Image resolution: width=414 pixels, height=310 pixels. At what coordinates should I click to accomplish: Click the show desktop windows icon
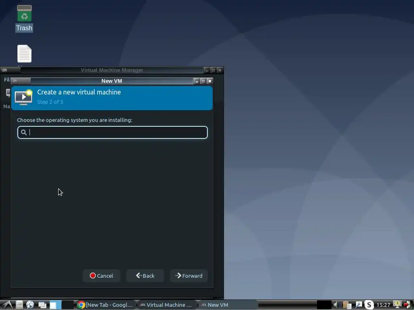click(x=42, y=305)
